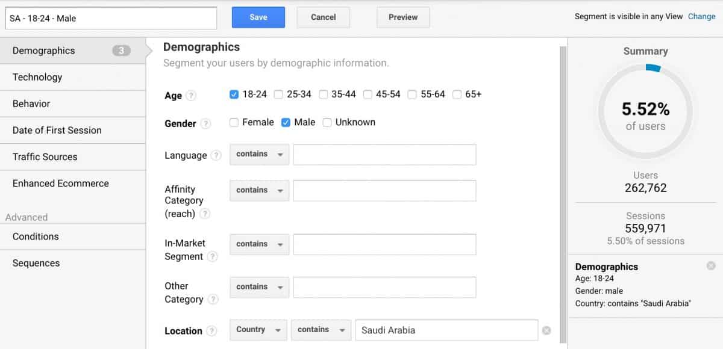The height and width of the screenshot is (349, 723).
Task: Clear the Saudi Arabia location filter
Action: click(x=546, y=330)
